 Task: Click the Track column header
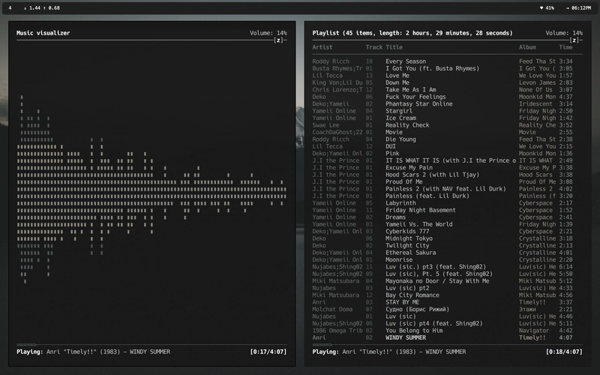373,47
